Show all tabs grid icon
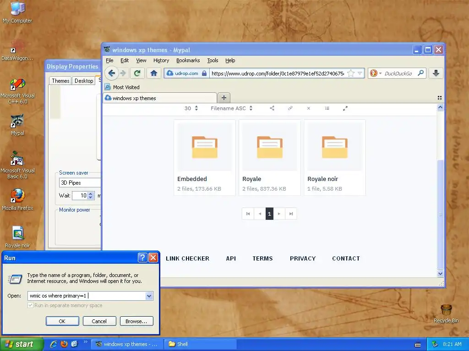The image size is (469, 351). (439, 98)
